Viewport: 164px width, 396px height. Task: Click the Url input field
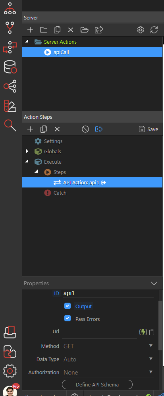pos(99,332)
